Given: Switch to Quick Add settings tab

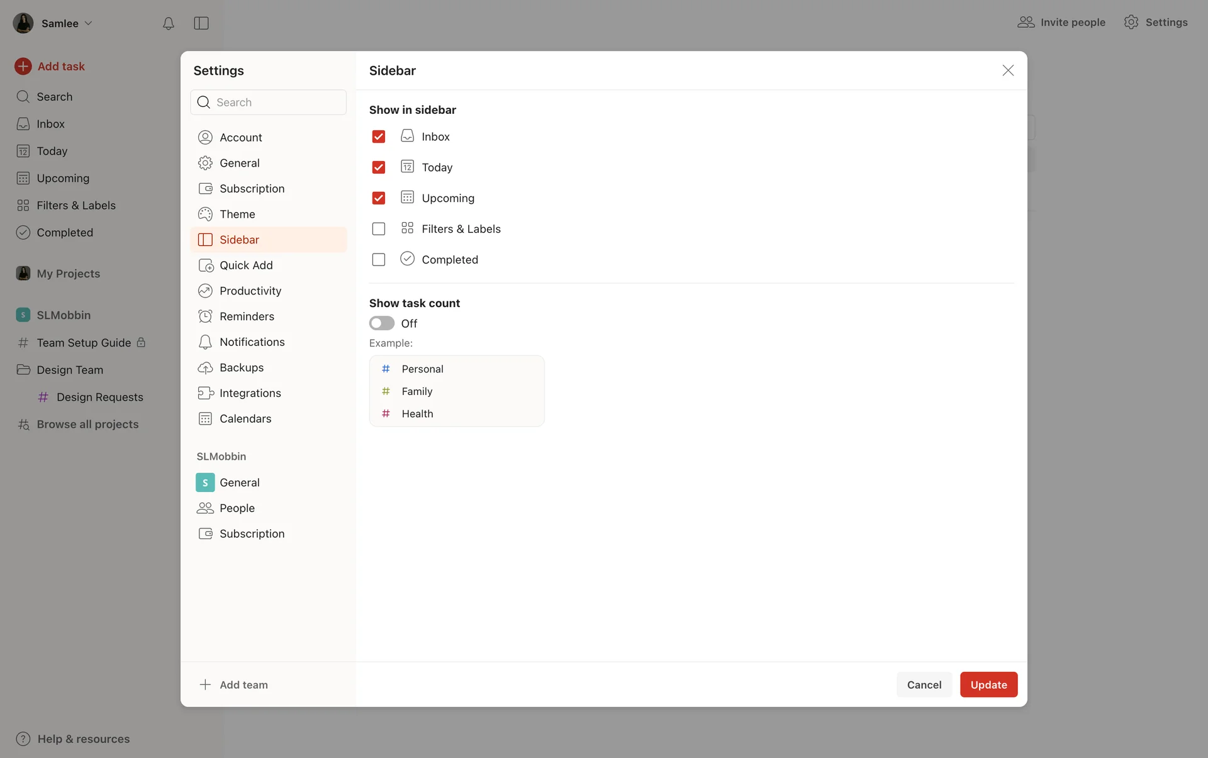Looking at the screenshot, I should pyautogui.click(x=246, y=265).
